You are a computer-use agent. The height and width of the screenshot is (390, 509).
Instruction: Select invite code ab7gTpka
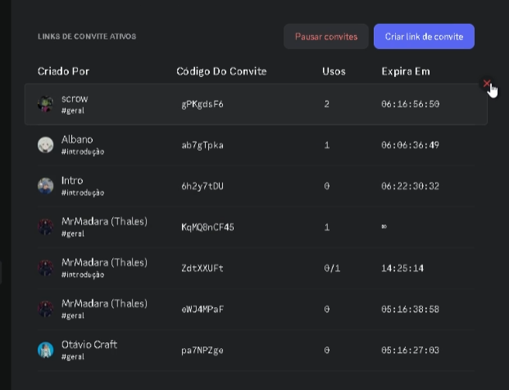tap(202, 145)
